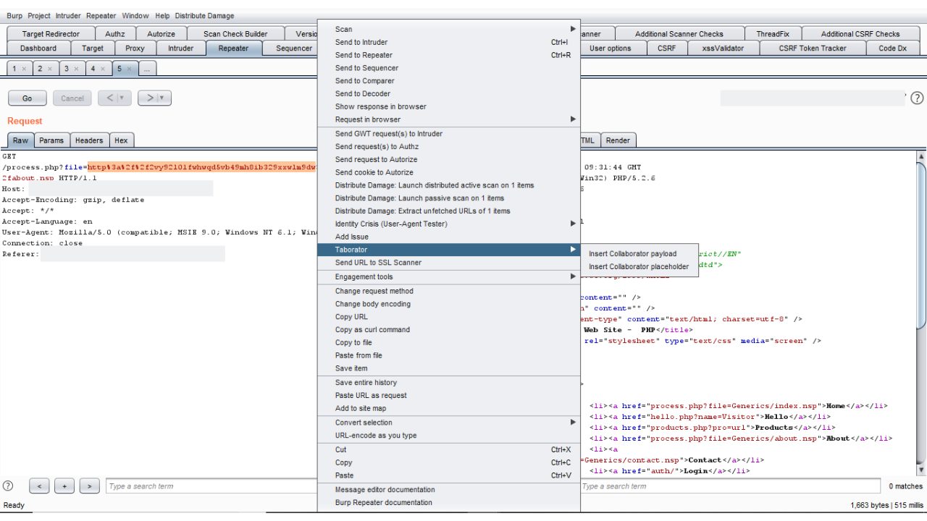Select Add Issue in context menu
Screen dimensions: 927x521
[x=449, y=237]
